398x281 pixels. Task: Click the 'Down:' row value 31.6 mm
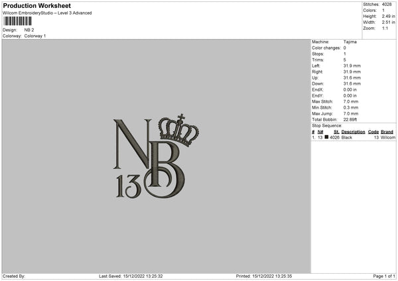point(352,84)
